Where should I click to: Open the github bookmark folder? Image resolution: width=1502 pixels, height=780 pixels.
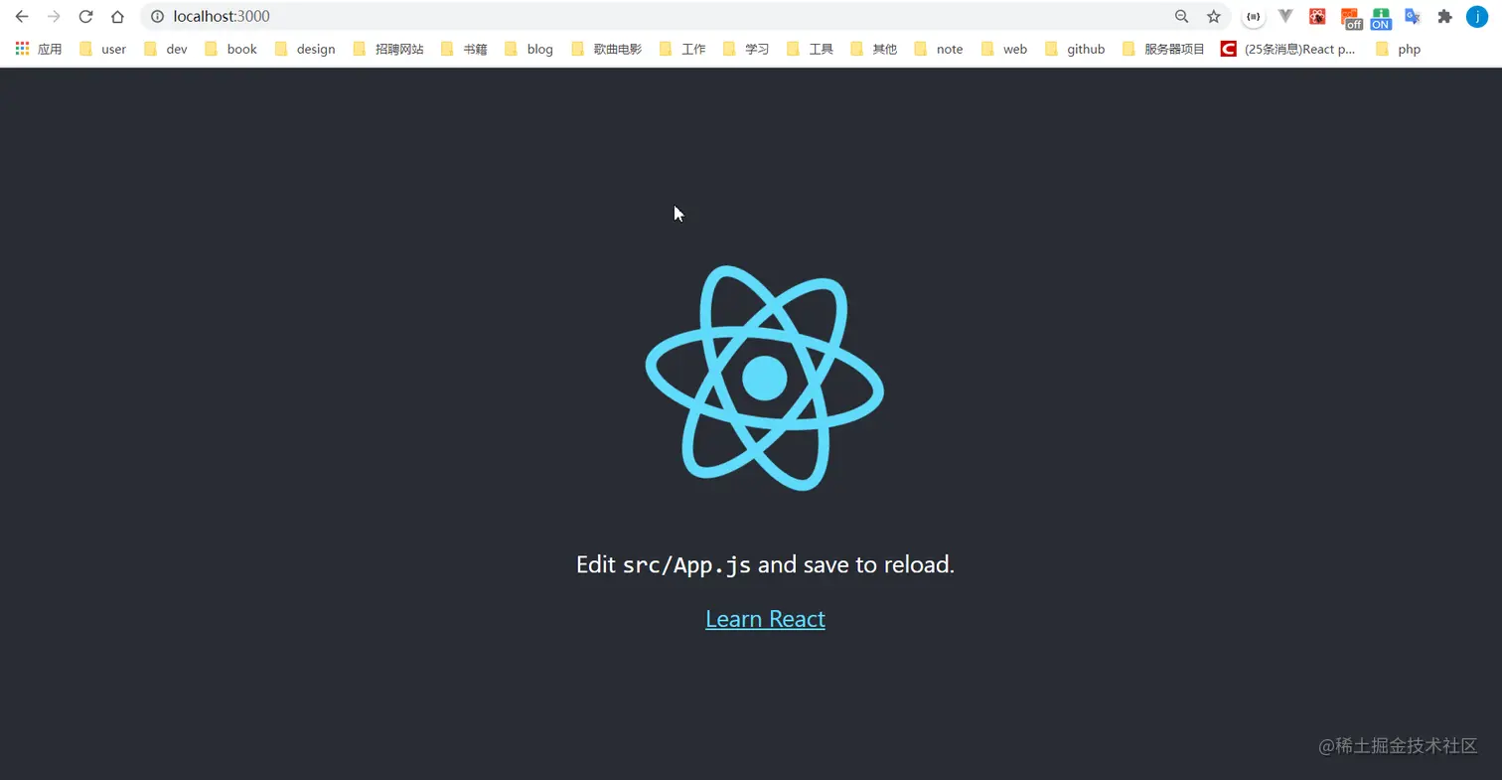(x=1075, y=49)
